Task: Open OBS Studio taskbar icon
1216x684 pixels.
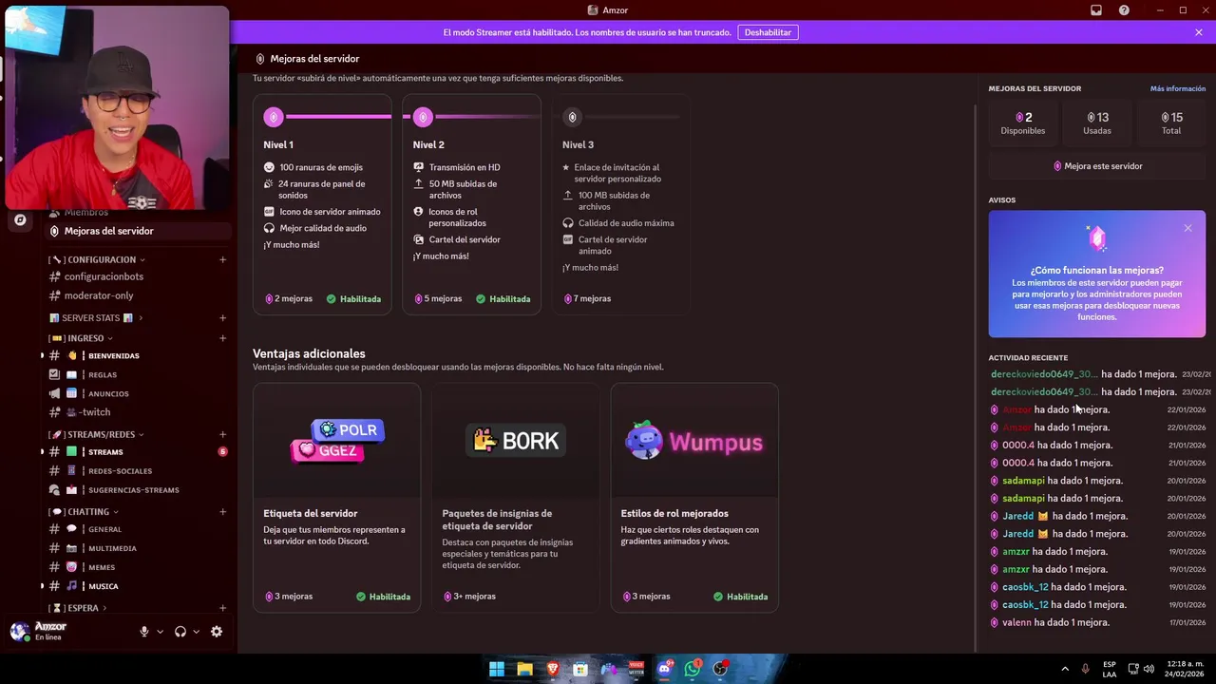Action: pos(721,669)
